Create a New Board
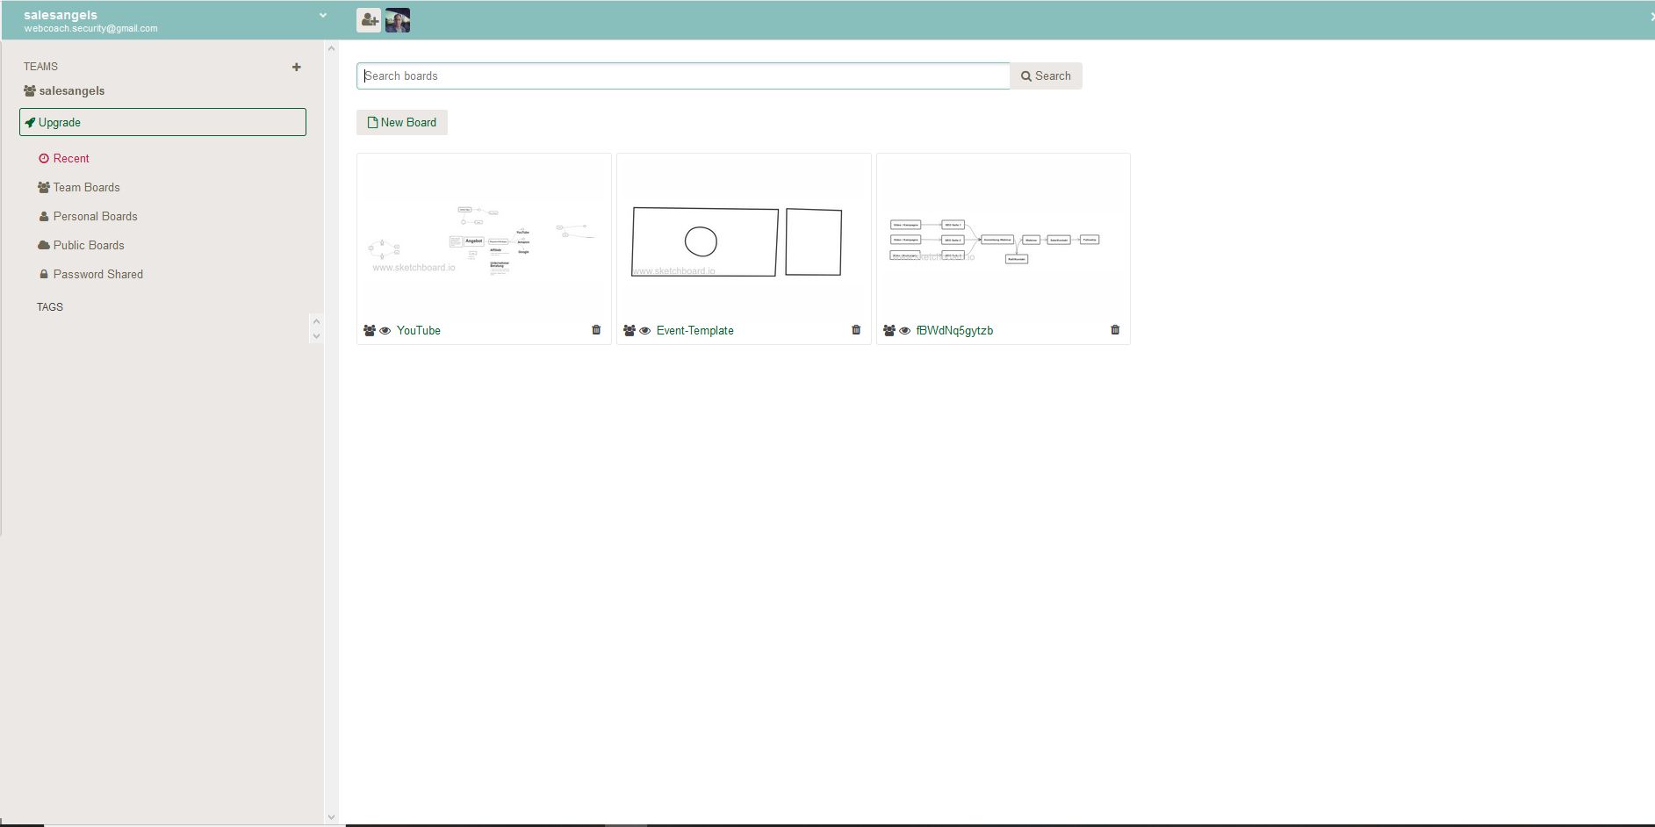This screenshot has height=827, width=1655. [x=402, y=122]
